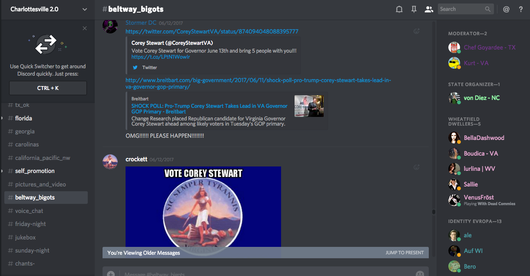530x276 pixels.
Task: Switch to the pictures_and_video channel
Action: point(40,184)
